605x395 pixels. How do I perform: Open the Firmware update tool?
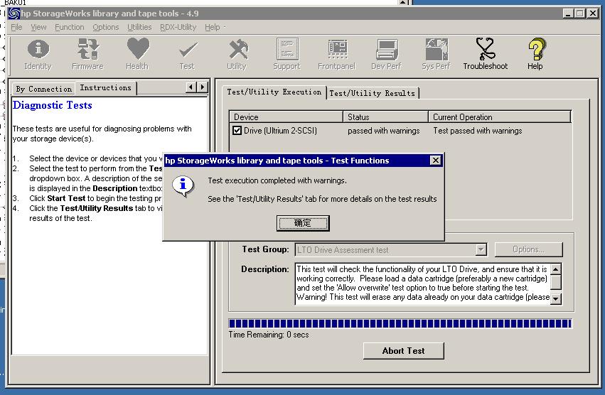(x=87, y=55)
